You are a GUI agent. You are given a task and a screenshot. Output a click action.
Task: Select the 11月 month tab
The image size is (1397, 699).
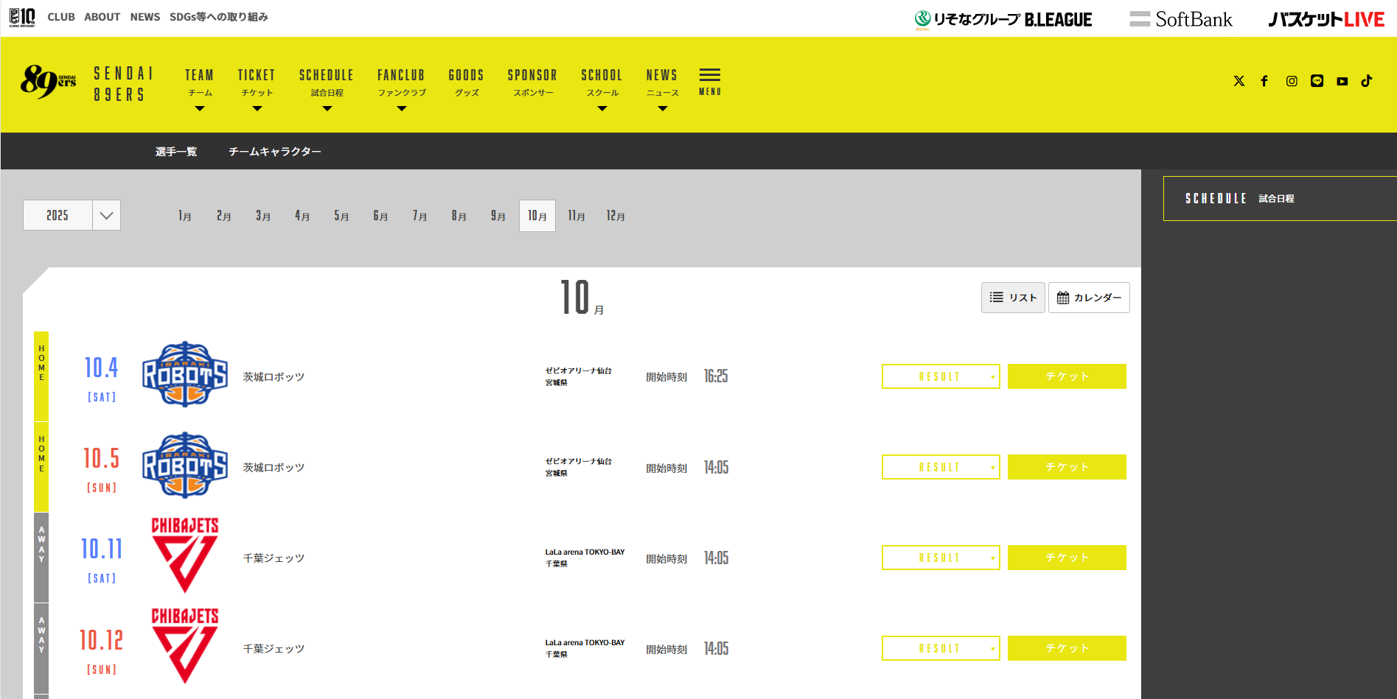(x=576, y=216)
